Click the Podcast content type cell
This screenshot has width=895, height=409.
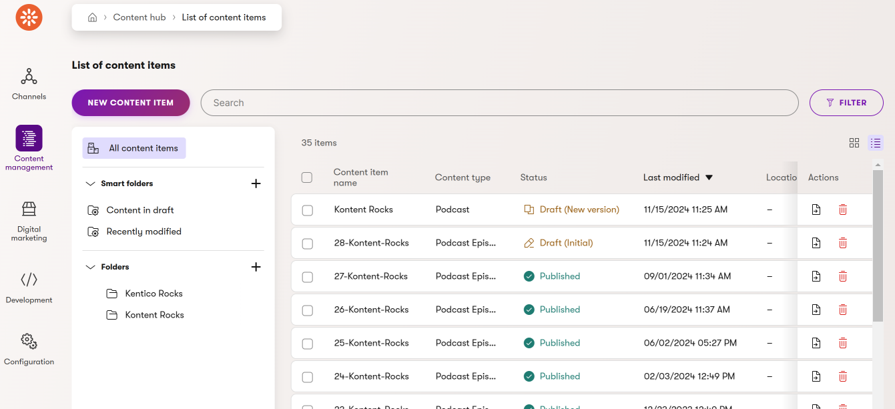pos(453,210)
